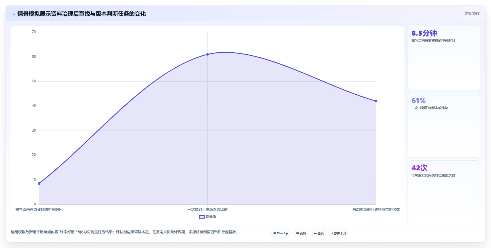Image resolution: width=491 pixels, height=248 pixels.
Task: Click y-axis tick label 70
Action: pos(34,32)
